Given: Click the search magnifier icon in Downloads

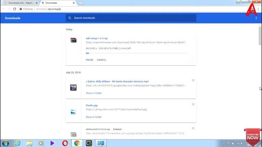Looking at the screenshot, I should (70, 18).
